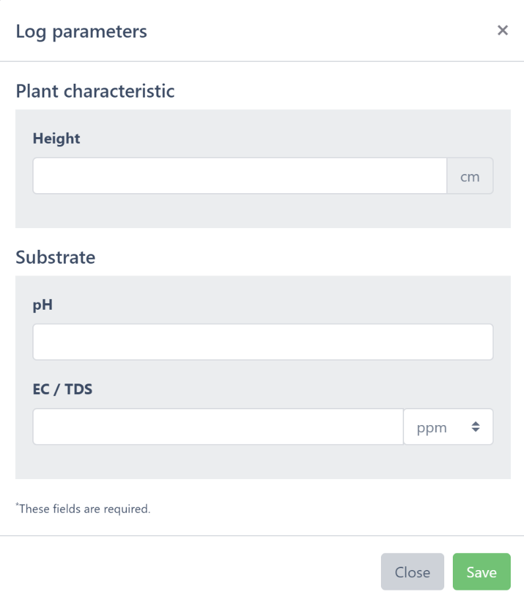Image resolution: width=524 pixels, height=605 pixels.
Task: Focus the Height input field
Action: click(x=240, y=176)
